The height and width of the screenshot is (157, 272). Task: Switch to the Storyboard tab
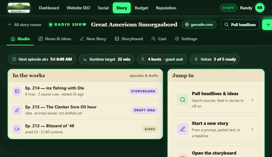[129, 39]
